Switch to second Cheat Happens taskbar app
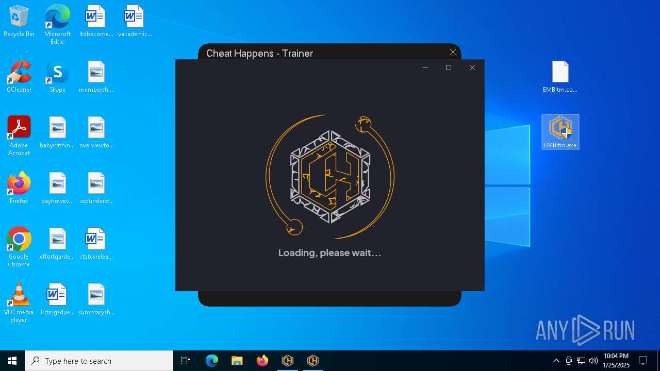Viewport: 660px width, 371px height. point(313,361)
